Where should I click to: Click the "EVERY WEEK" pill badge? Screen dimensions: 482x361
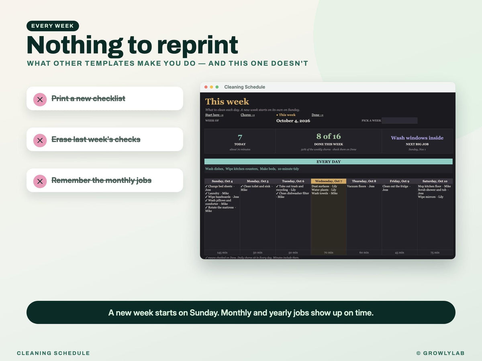click(53, 26)
